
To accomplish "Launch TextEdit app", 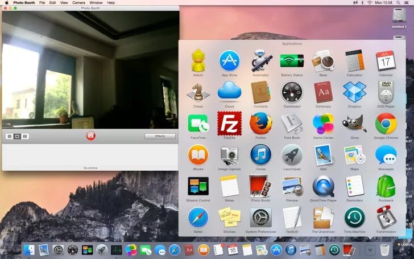I will click(x=292, y=217).
